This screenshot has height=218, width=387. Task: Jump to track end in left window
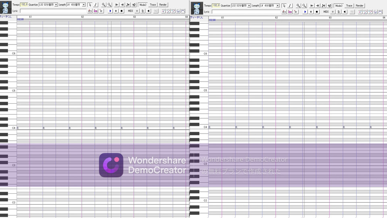click(x=122, y=5)
